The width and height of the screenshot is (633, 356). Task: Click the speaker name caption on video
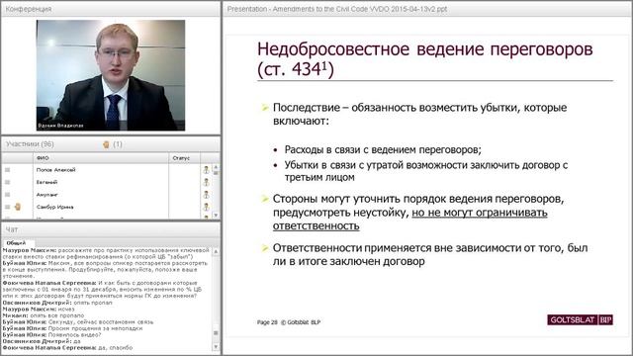click(x=60, y=126)
